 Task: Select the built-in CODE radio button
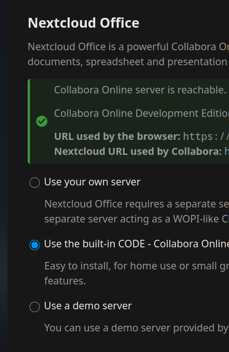[x=35, y=245]
